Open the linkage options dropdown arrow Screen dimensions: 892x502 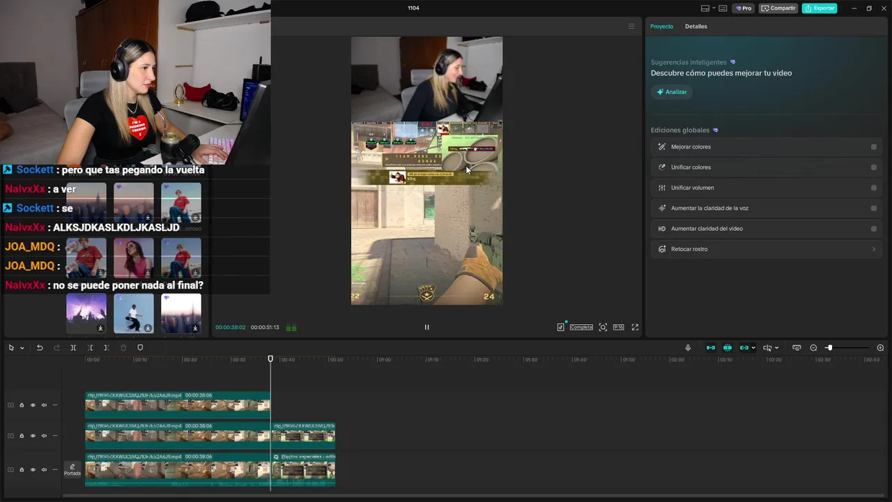[753, 348]
